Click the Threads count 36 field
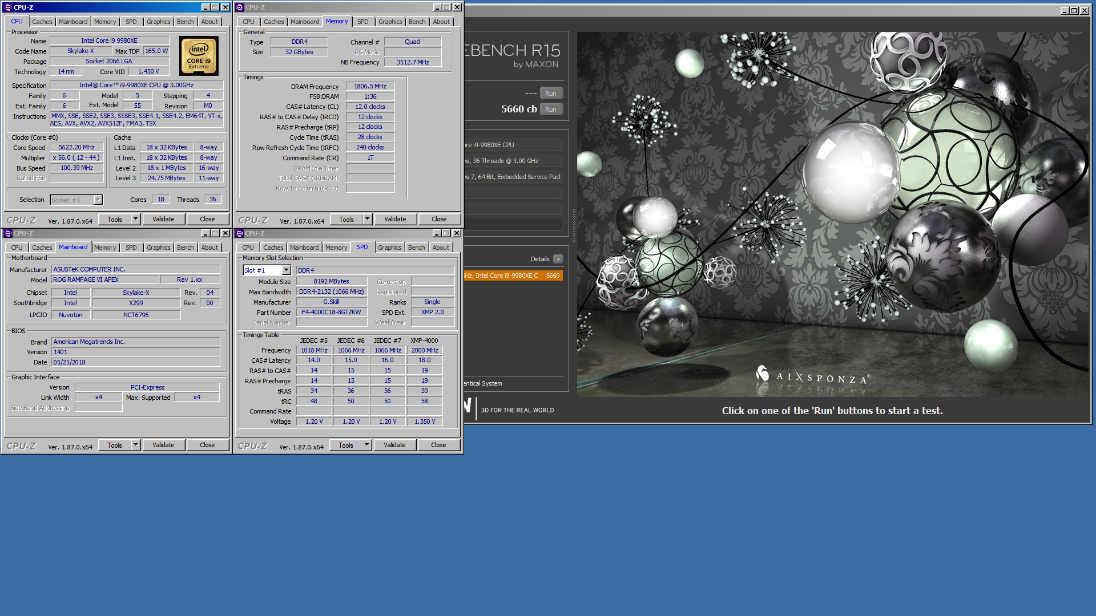Image resolution: width=1096 pixels, height=616 pixels. point(212,200)
